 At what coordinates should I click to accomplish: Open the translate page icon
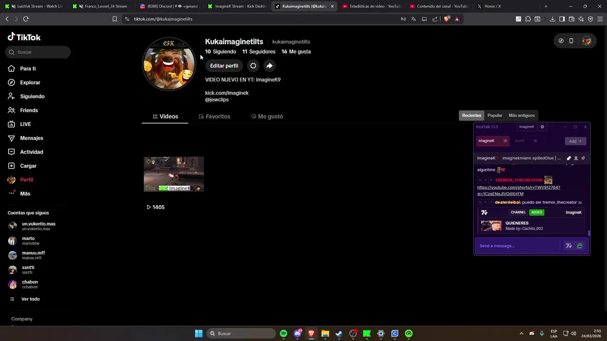point(414,19)
